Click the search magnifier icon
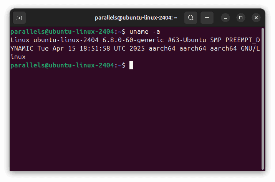 (191, 18)
